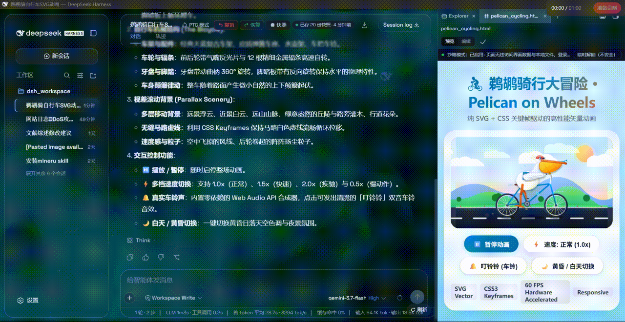Switch to 编辑 edit mode
625x322 pixels.
(x=466, y=42)
